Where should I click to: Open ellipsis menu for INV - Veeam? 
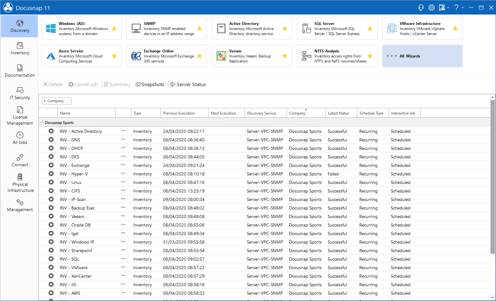(x=123, y=216)
